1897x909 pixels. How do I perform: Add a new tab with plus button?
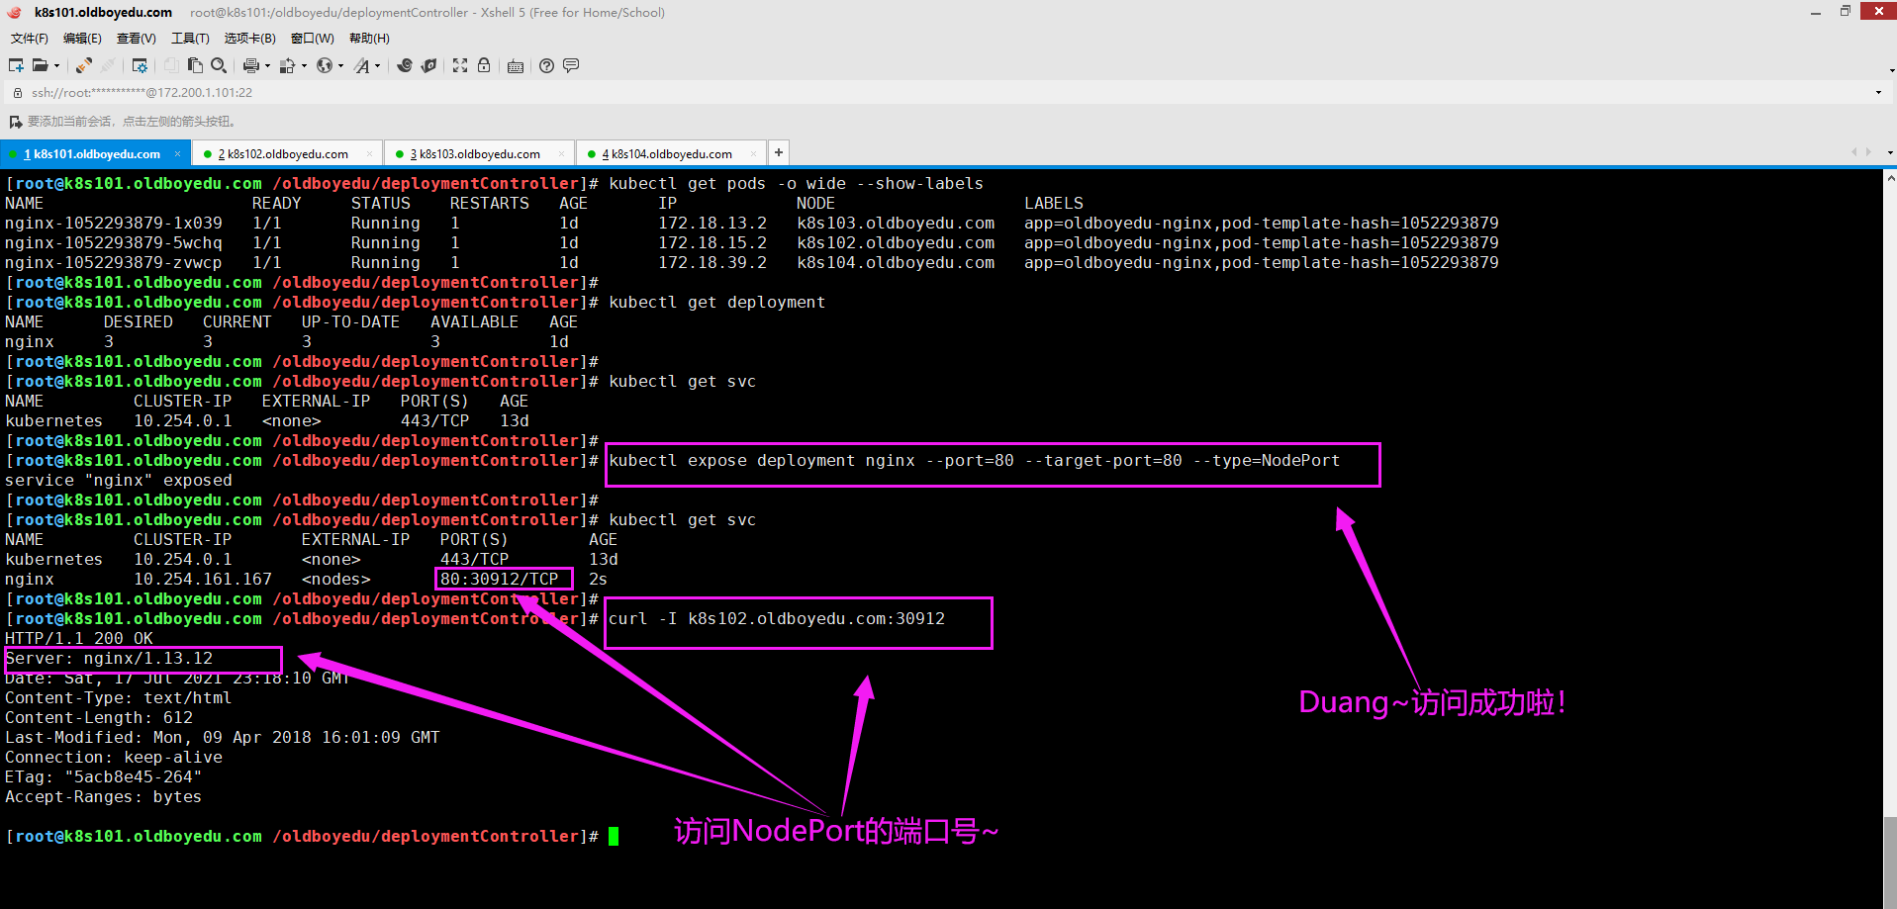779,152
